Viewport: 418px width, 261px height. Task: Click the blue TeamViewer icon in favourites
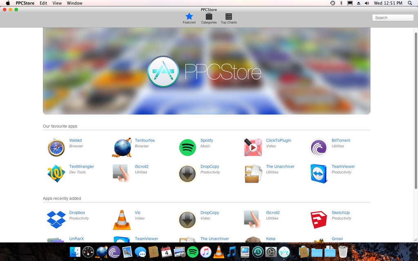coord(318,174)
